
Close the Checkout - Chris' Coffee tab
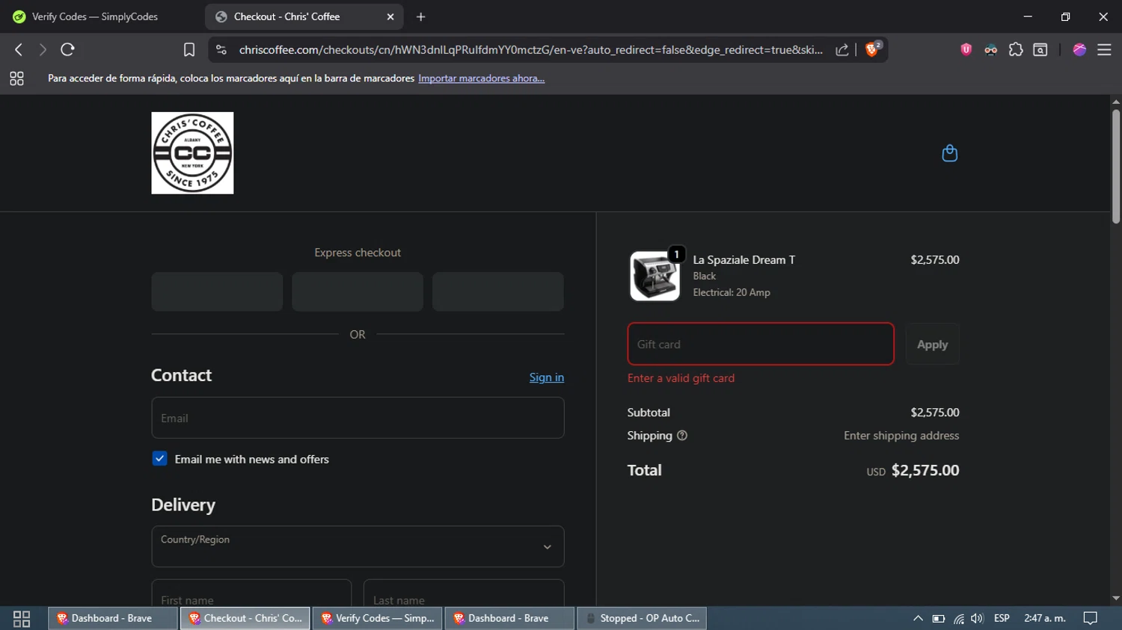pyautogui.click(x=390, y=16)
